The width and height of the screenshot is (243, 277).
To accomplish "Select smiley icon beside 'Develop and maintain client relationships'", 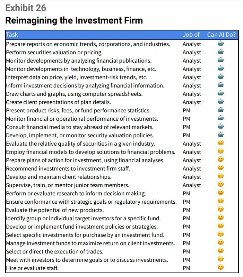I will [220, 176].
